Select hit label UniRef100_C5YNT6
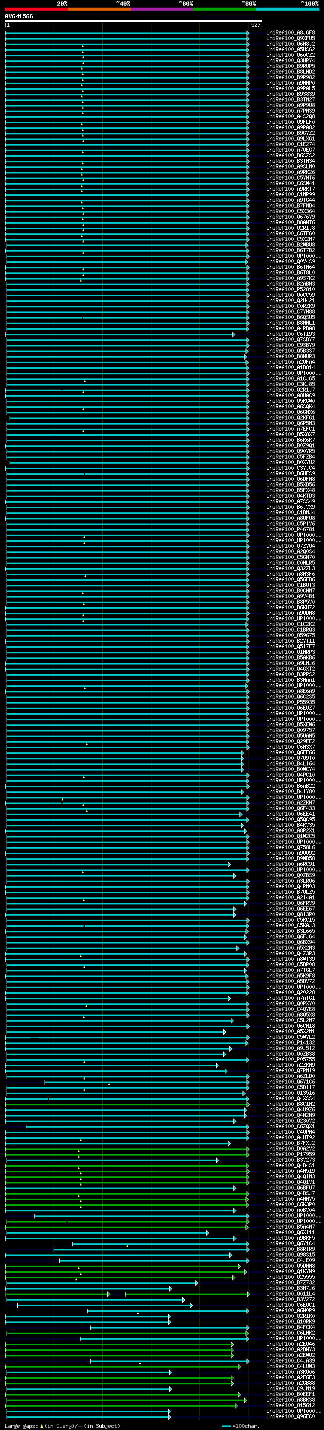The height and width of the screenshot is (1430, 324). (291, 178)
